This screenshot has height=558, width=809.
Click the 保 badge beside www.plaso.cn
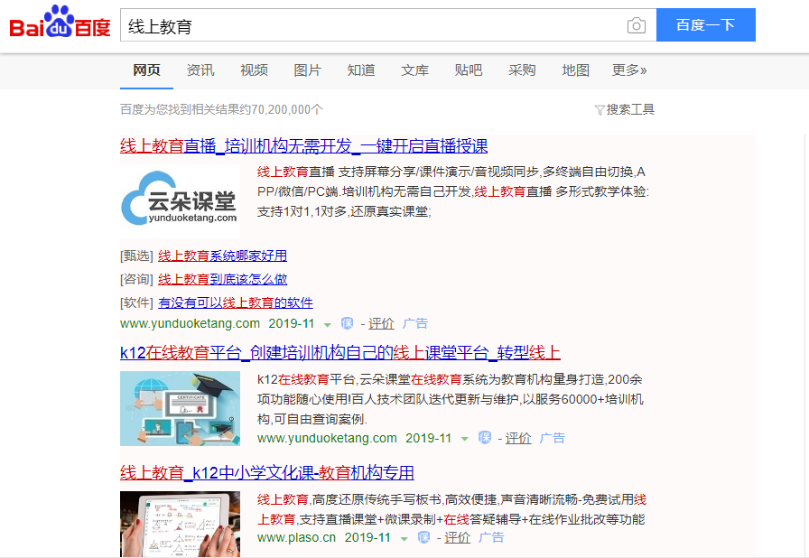pos(423,537)
